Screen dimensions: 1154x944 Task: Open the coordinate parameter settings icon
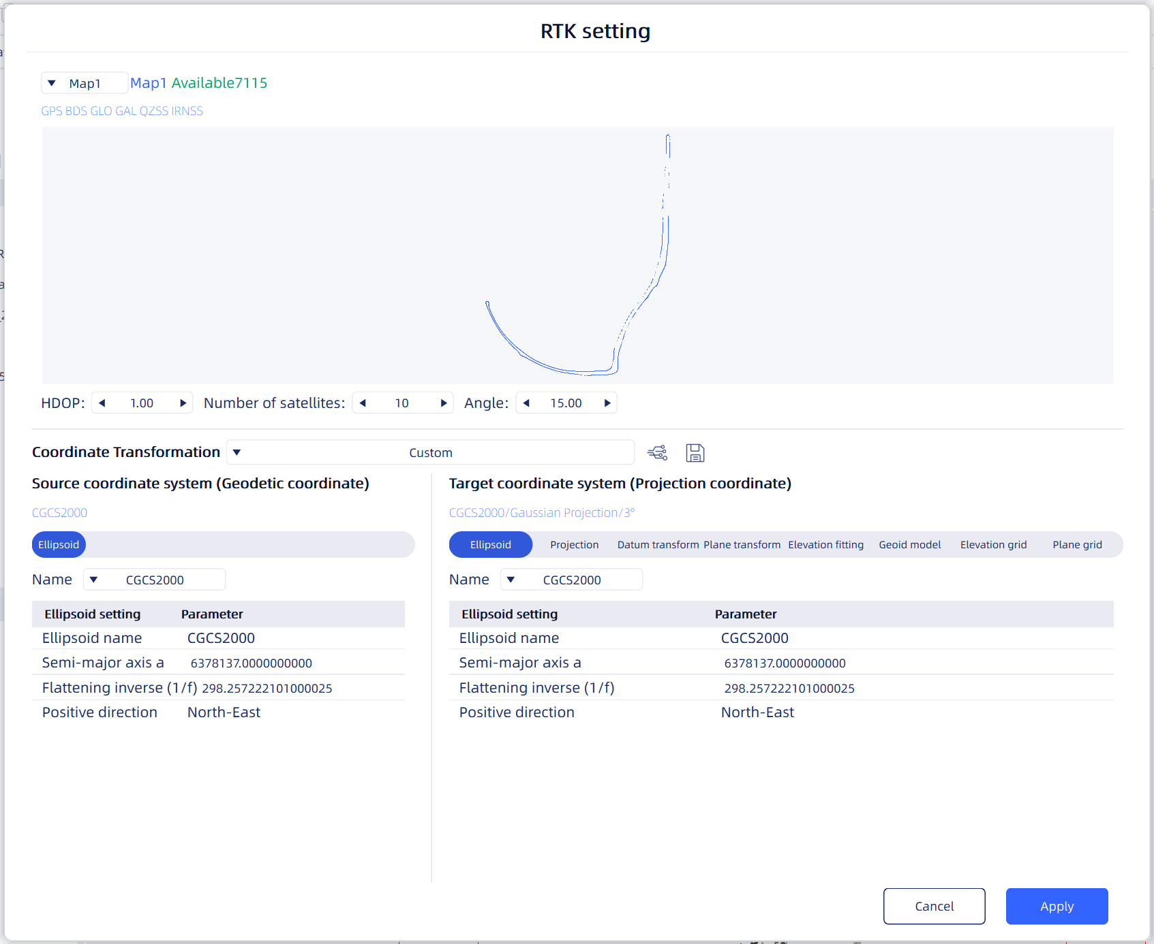[658, 453]
